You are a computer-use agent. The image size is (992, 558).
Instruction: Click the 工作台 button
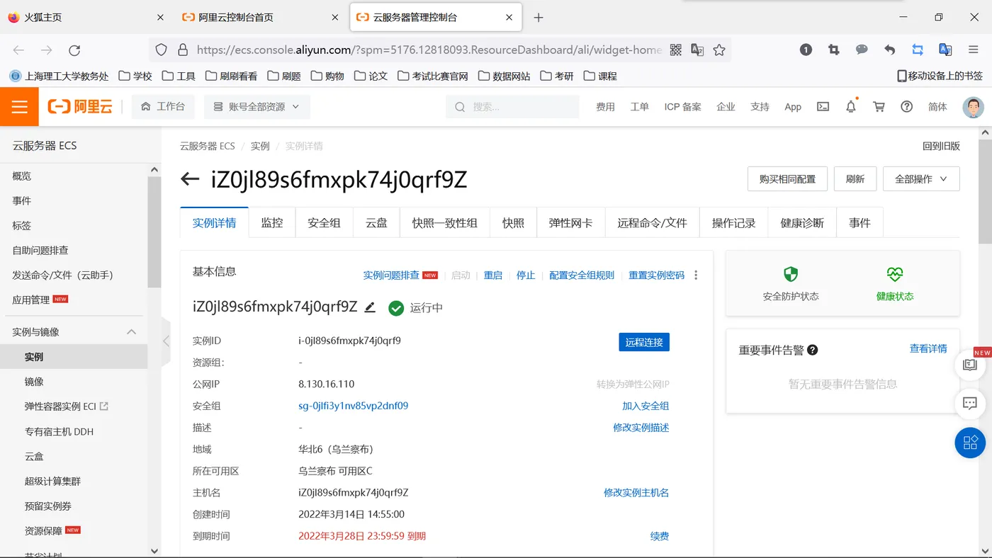coord(163,107)
